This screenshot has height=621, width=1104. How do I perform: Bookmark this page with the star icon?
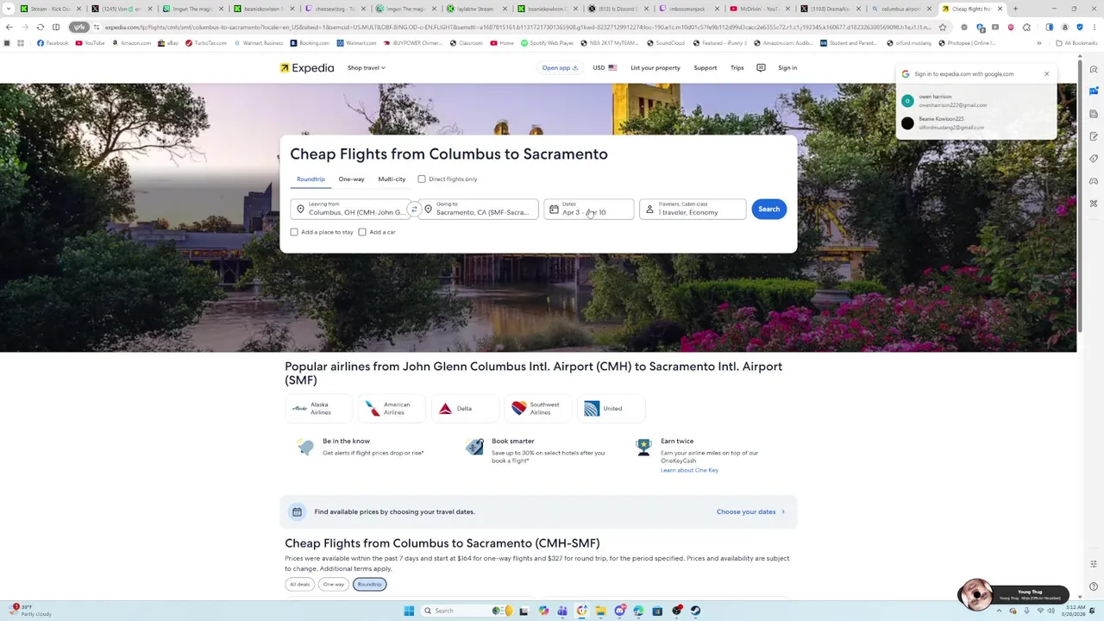(x=942, y=27)
